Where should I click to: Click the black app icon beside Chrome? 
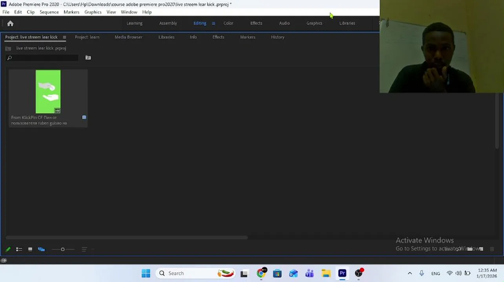tap(244, 274)
